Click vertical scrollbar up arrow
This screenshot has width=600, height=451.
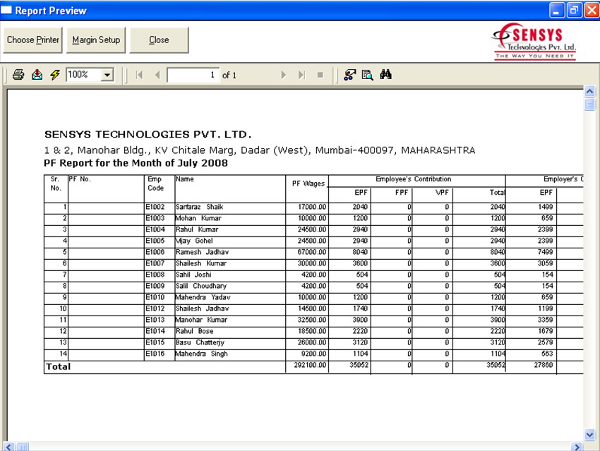[x=589, y=92]
